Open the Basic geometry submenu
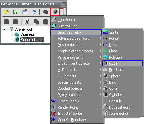This screenshot has height=124, width=144. [x=76, y=32]
